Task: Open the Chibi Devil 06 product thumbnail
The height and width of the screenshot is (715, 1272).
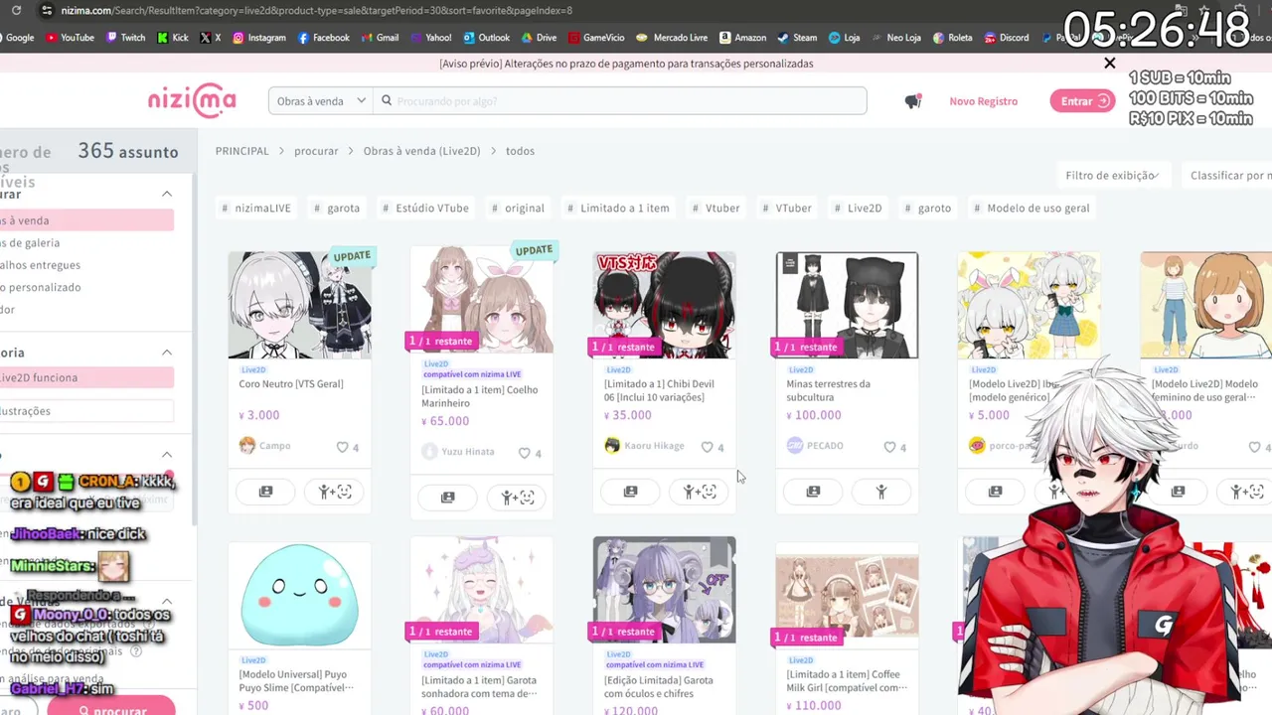Action: [664, 305]
